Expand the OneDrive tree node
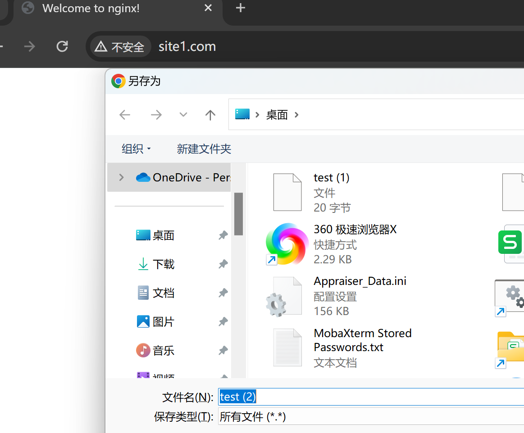Viewport: 524px width, 433px height. point(121,177)
